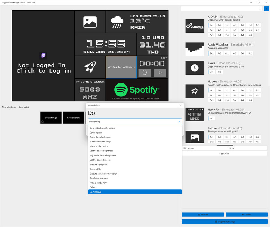Viewport: 270px width, 227px height.
Task: Choose Execute an AutoHotKey script
Action: (x=135, y=174)
